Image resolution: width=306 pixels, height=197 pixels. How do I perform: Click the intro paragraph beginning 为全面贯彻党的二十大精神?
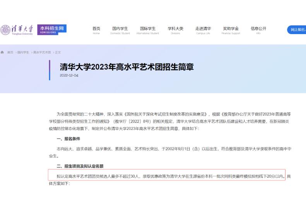170,121
